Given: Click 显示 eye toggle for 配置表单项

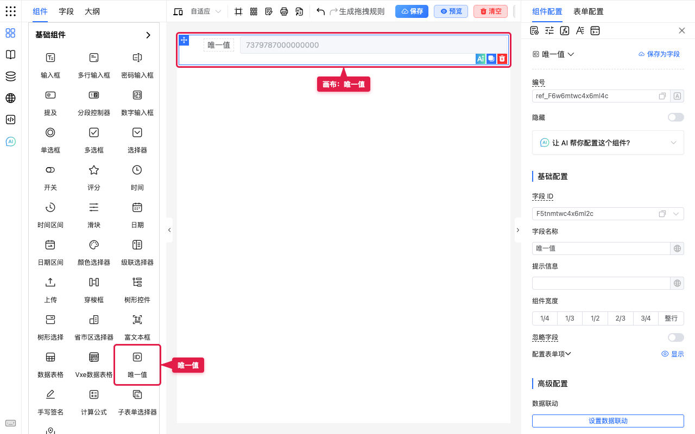Looking at the screenshot, I should pos(673,354).
